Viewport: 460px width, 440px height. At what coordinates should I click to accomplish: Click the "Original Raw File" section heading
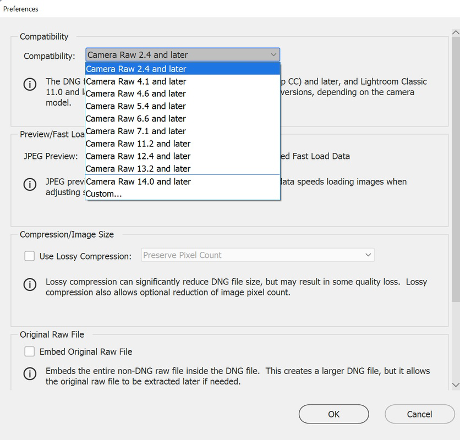pyautogui.click(x=52, y=334)
